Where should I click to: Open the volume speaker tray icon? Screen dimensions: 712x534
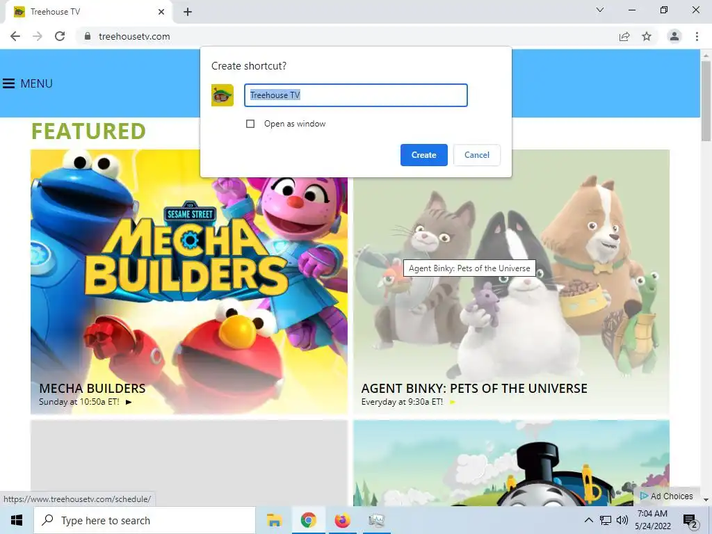click(x=622, y=520)
